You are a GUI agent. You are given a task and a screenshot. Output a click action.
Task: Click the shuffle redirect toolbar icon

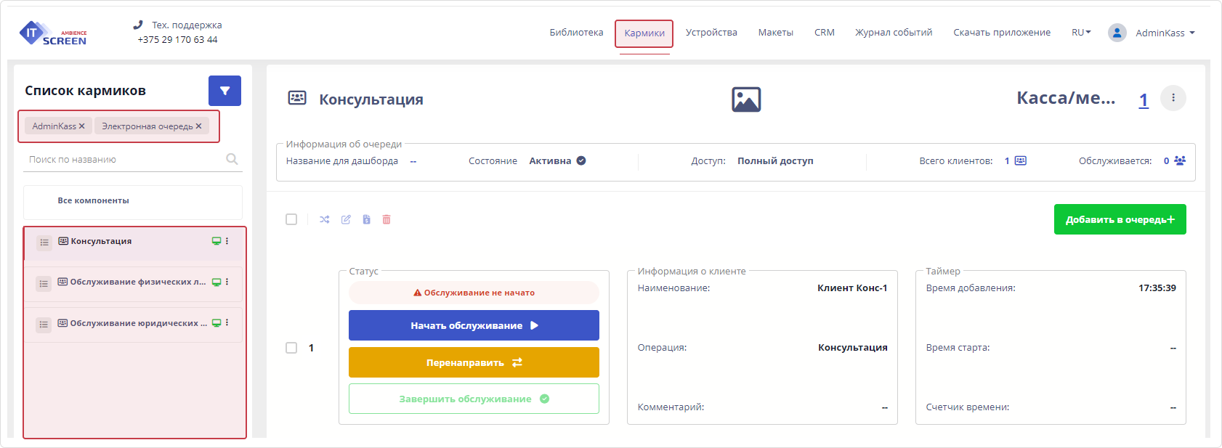pos(325,219)
